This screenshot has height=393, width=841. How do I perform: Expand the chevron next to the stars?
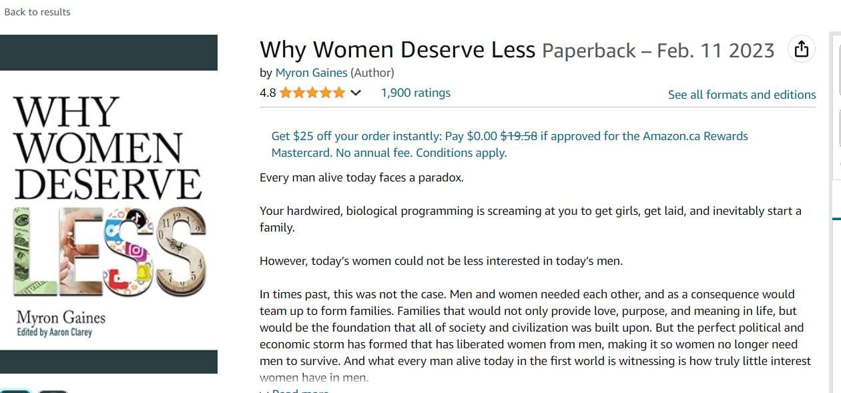pos(356,93)
